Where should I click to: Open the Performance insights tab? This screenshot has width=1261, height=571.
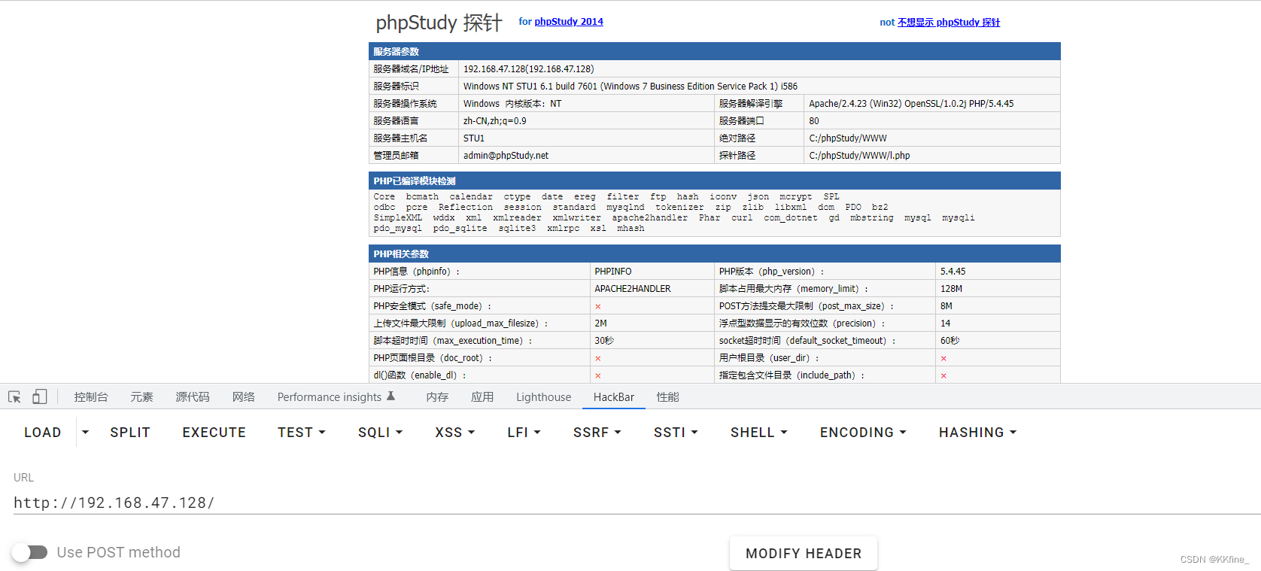pyautogui.click(x=330, y=396)
